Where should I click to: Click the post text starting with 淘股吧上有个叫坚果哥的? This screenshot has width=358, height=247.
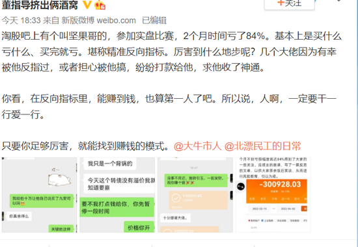pyautogui.click(x=172, y=52)
